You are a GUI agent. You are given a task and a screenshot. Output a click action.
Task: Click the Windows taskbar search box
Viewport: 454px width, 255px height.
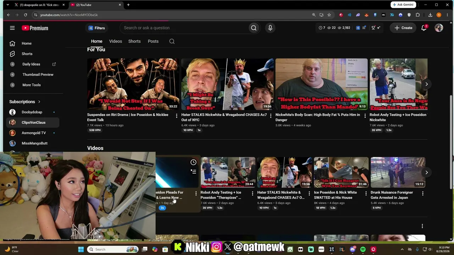coord(113,249)
